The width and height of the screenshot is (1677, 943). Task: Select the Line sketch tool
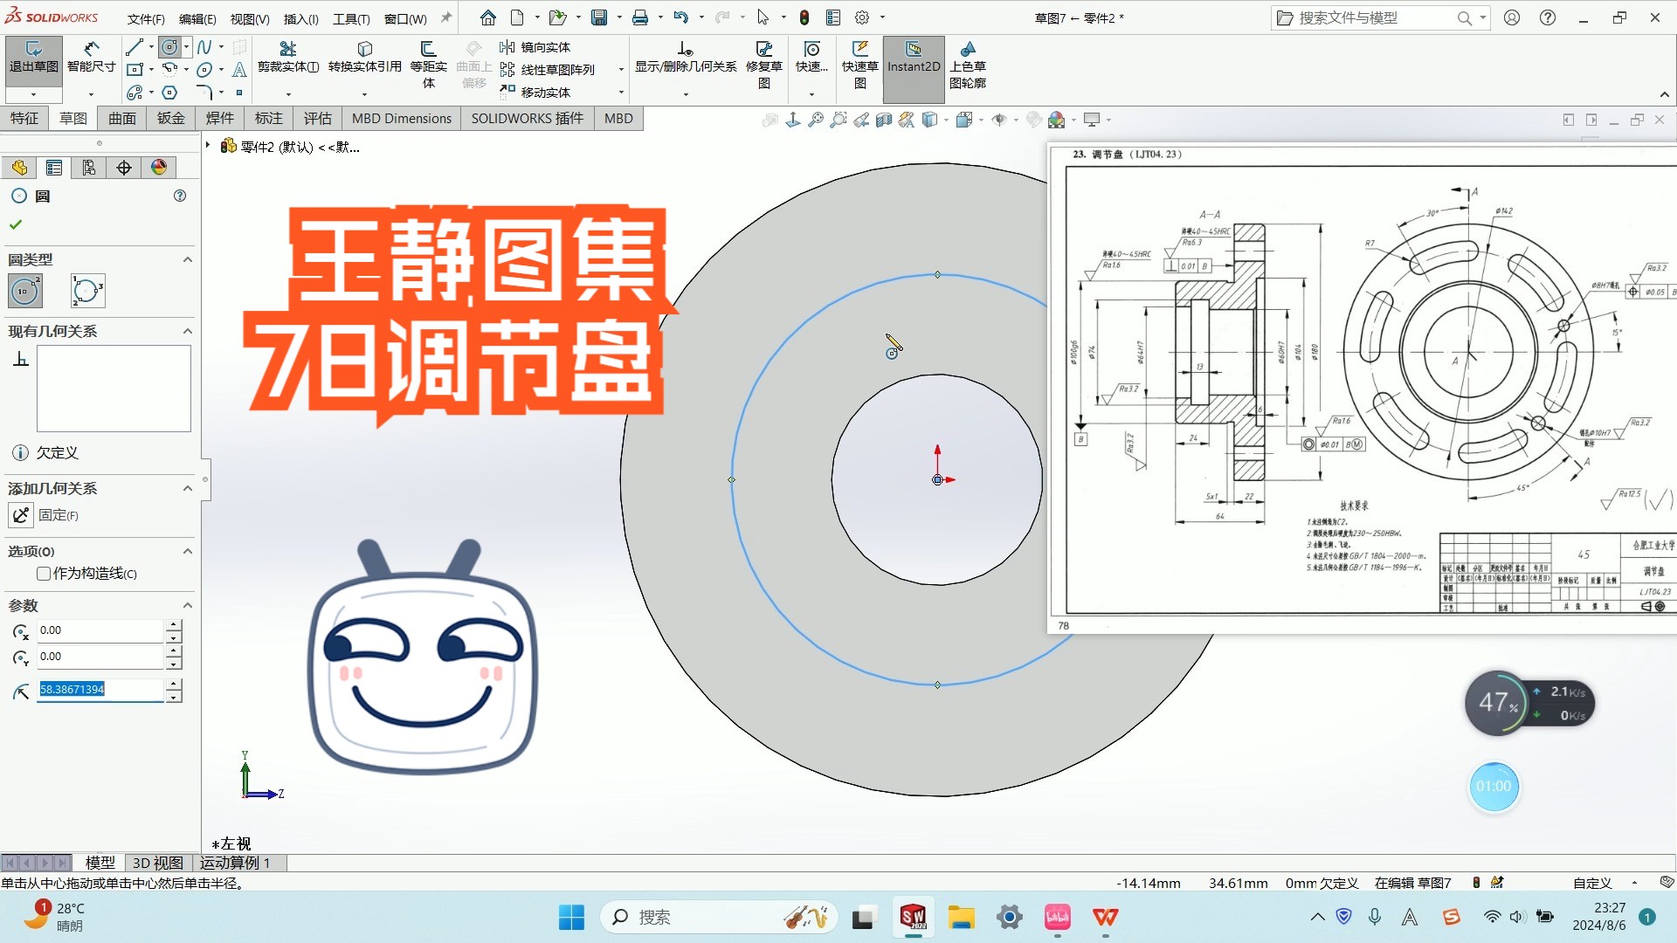point(134,47)
